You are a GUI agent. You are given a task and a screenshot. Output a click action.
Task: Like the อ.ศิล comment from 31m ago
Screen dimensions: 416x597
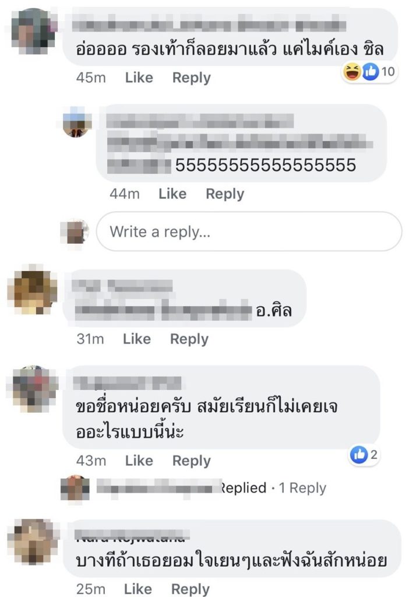137,339
